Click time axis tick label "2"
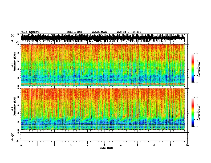This screenshot has width=211, height=163. [x=54, y=145]
